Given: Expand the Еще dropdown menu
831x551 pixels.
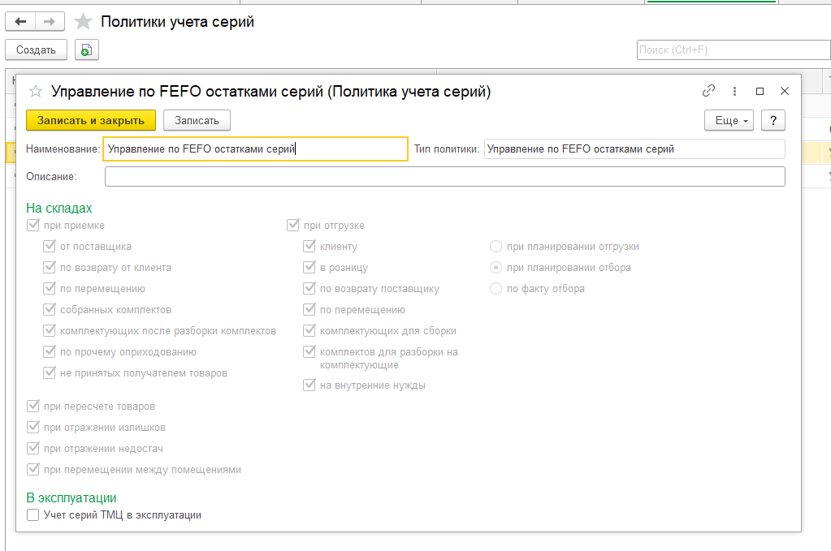Looking at the screenshot, I should [x=729, y=120].
